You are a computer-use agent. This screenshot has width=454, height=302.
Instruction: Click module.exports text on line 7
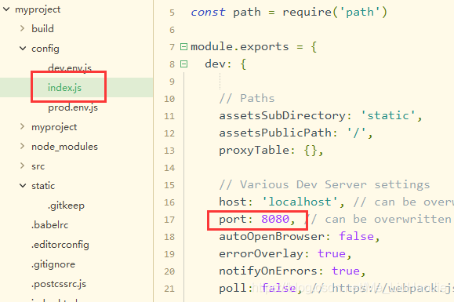click(239, 46)
